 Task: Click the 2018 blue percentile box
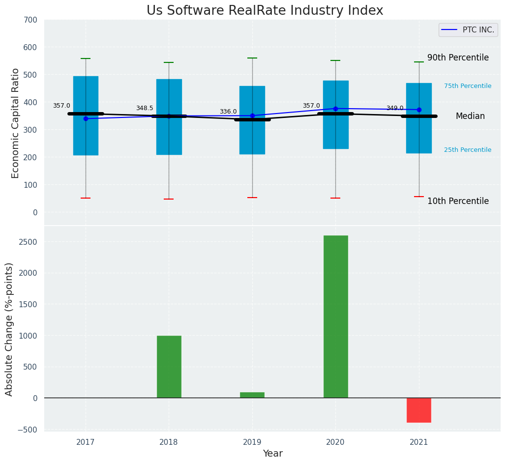pos(169,117)
